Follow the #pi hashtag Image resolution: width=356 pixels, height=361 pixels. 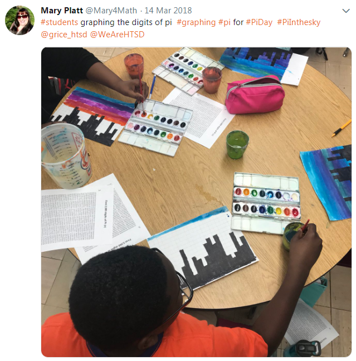[x=225, y=22]
